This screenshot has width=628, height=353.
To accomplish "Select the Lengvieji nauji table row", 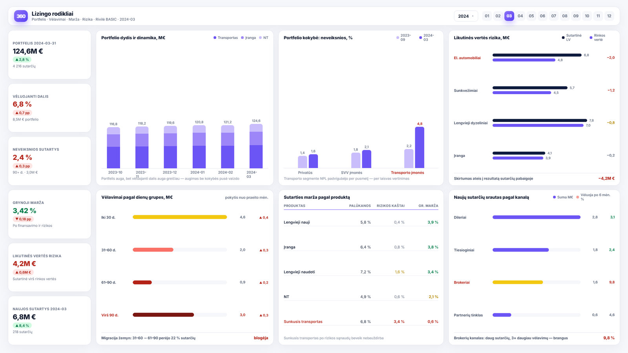I will click(x=361, y=222).
